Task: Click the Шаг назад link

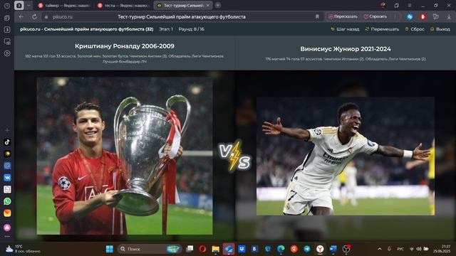Action: tap(345, 29)
